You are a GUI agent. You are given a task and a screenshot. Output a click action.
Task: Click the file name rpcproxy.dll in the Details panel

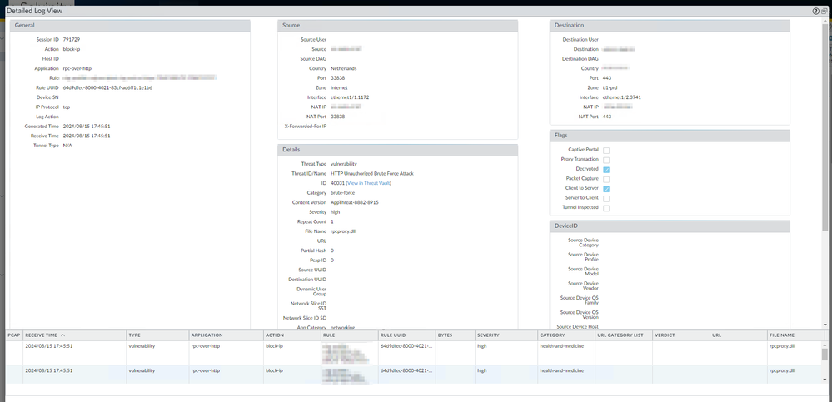[x=343, y=231]
